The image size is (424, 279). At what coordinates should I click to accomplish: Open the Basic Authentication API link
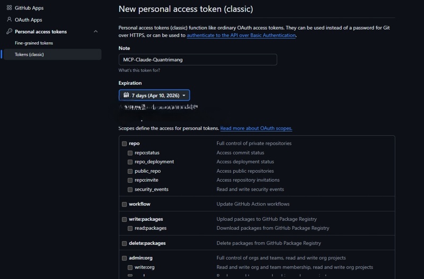241,35
